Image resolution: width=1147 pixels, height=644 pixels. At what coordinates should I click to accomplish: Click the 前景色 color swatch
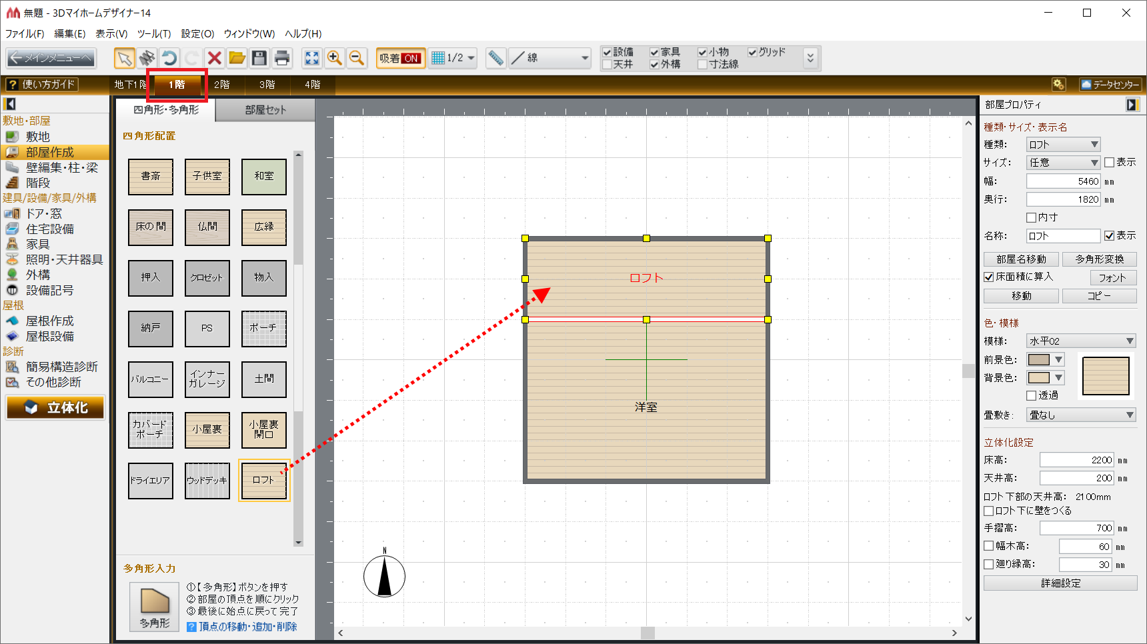click(1038, 360)
